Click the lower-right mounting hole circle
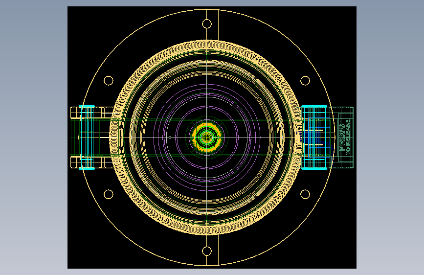 305,194
